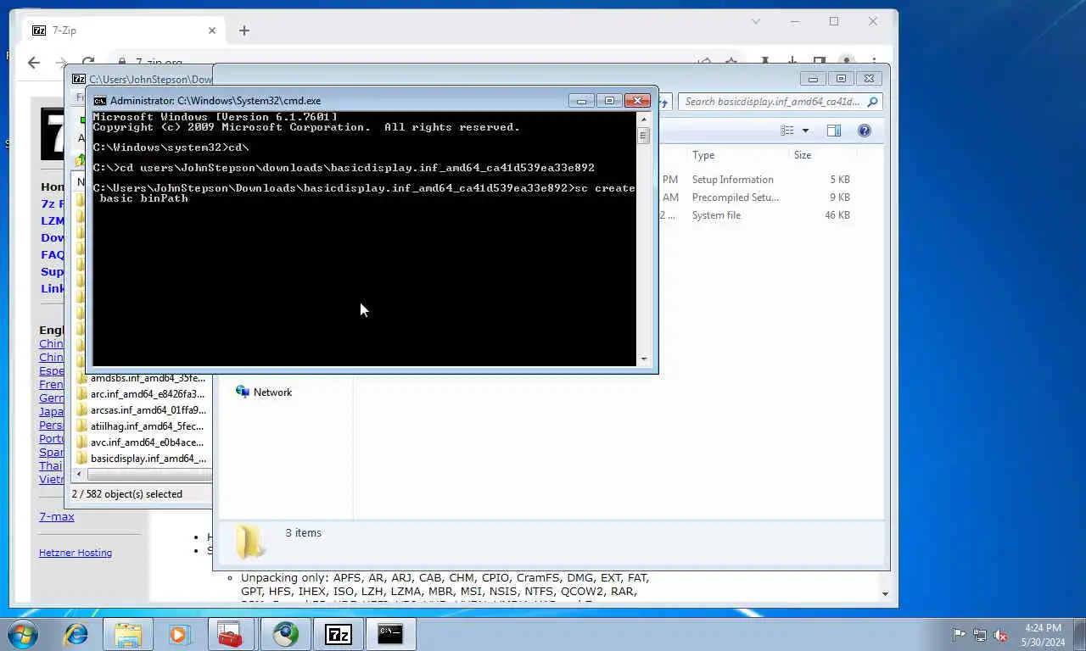Click Explorer help question mark icon

point(865,131)
